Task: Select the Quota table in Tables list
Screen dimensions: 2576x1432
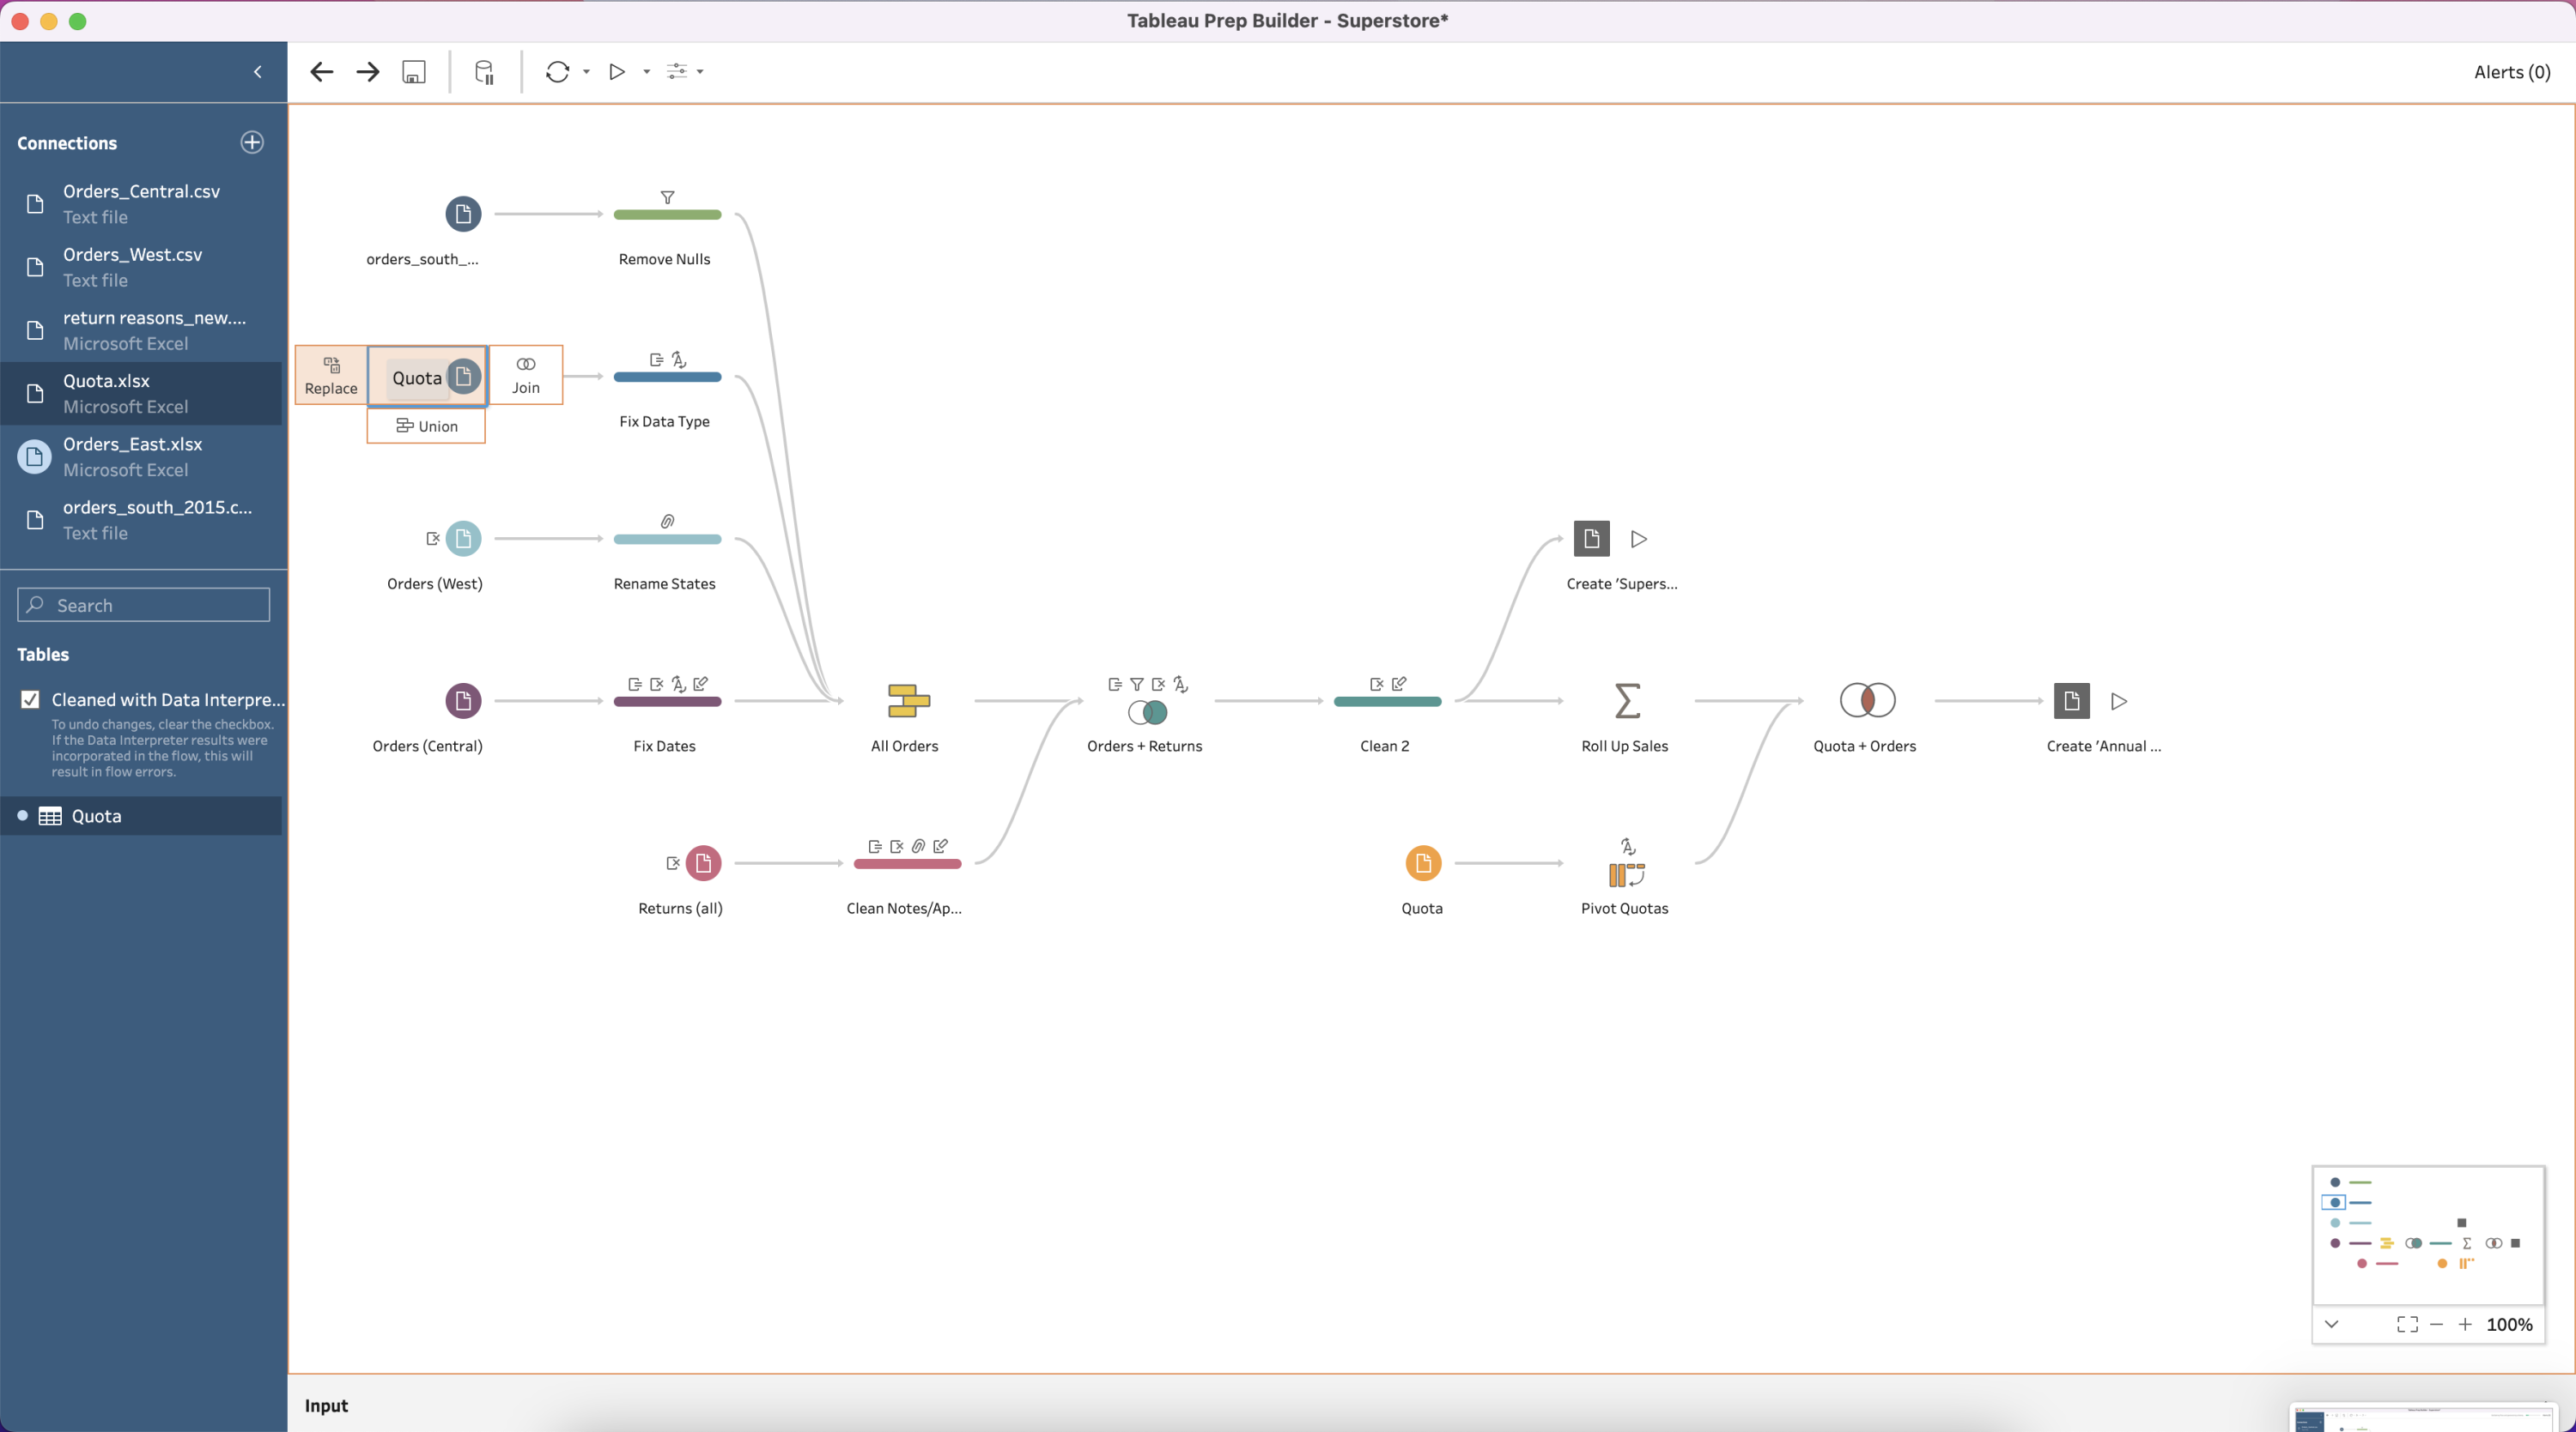Action: [x=141, y=815]
